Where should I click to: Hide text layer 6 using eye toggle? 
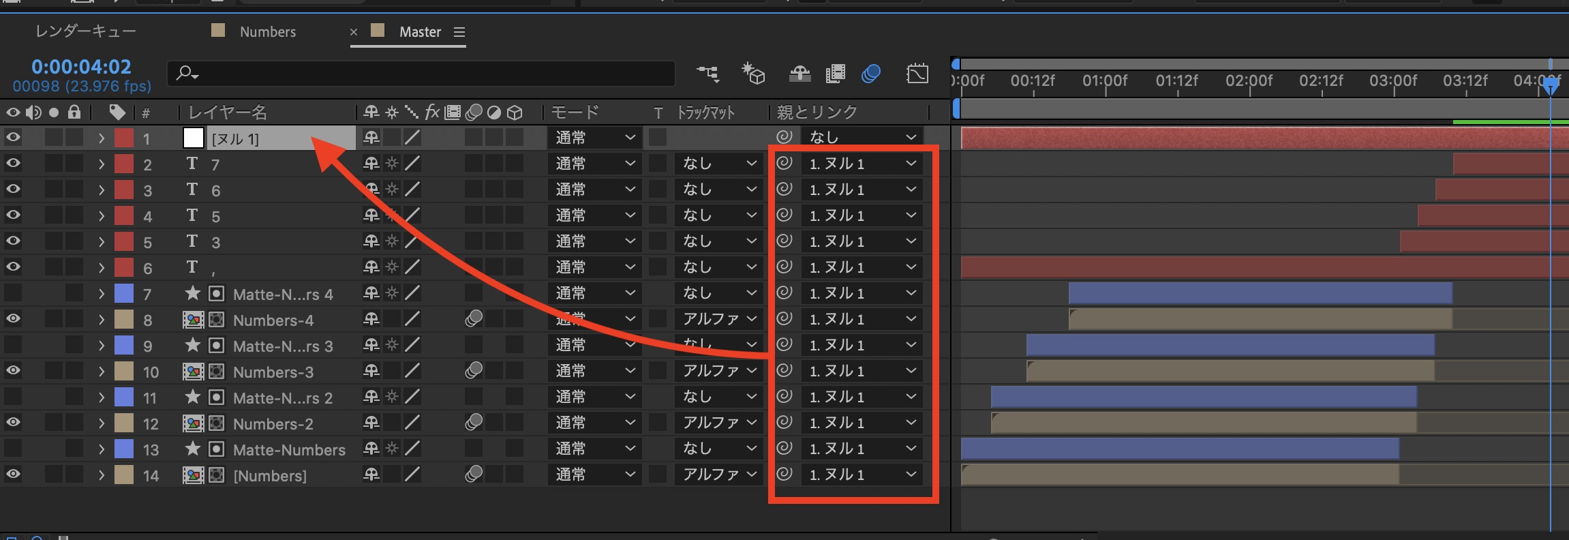[x=13, y=189]
